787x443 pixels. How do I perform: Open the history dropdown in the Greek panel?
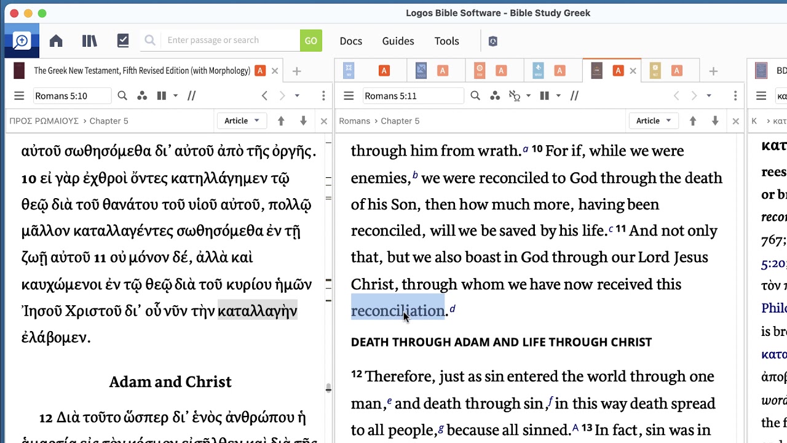[x=297, y=96]
